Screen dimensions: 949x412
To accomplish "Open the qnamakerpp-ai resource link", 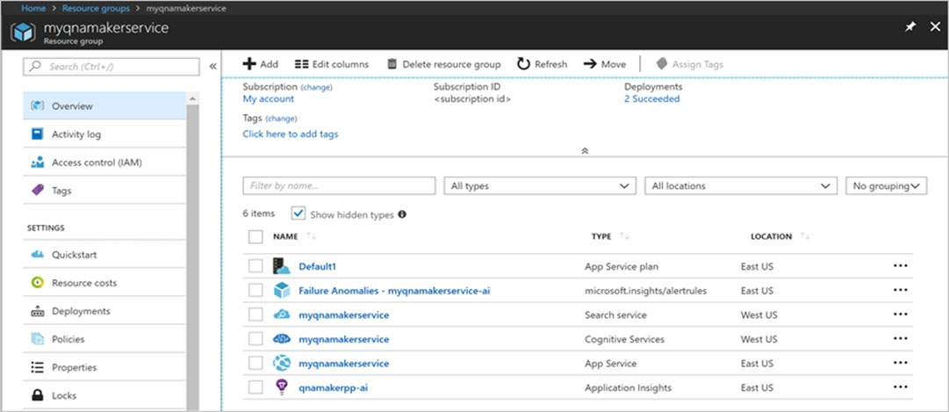I will (333, 387).
